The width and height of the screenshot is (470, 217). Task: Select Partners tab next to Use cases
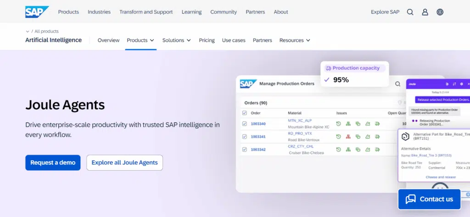point(262,40)
